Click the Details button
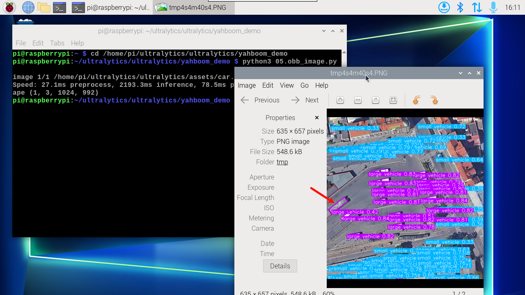The width and height of the screenshot is (525, 295). 280,266
